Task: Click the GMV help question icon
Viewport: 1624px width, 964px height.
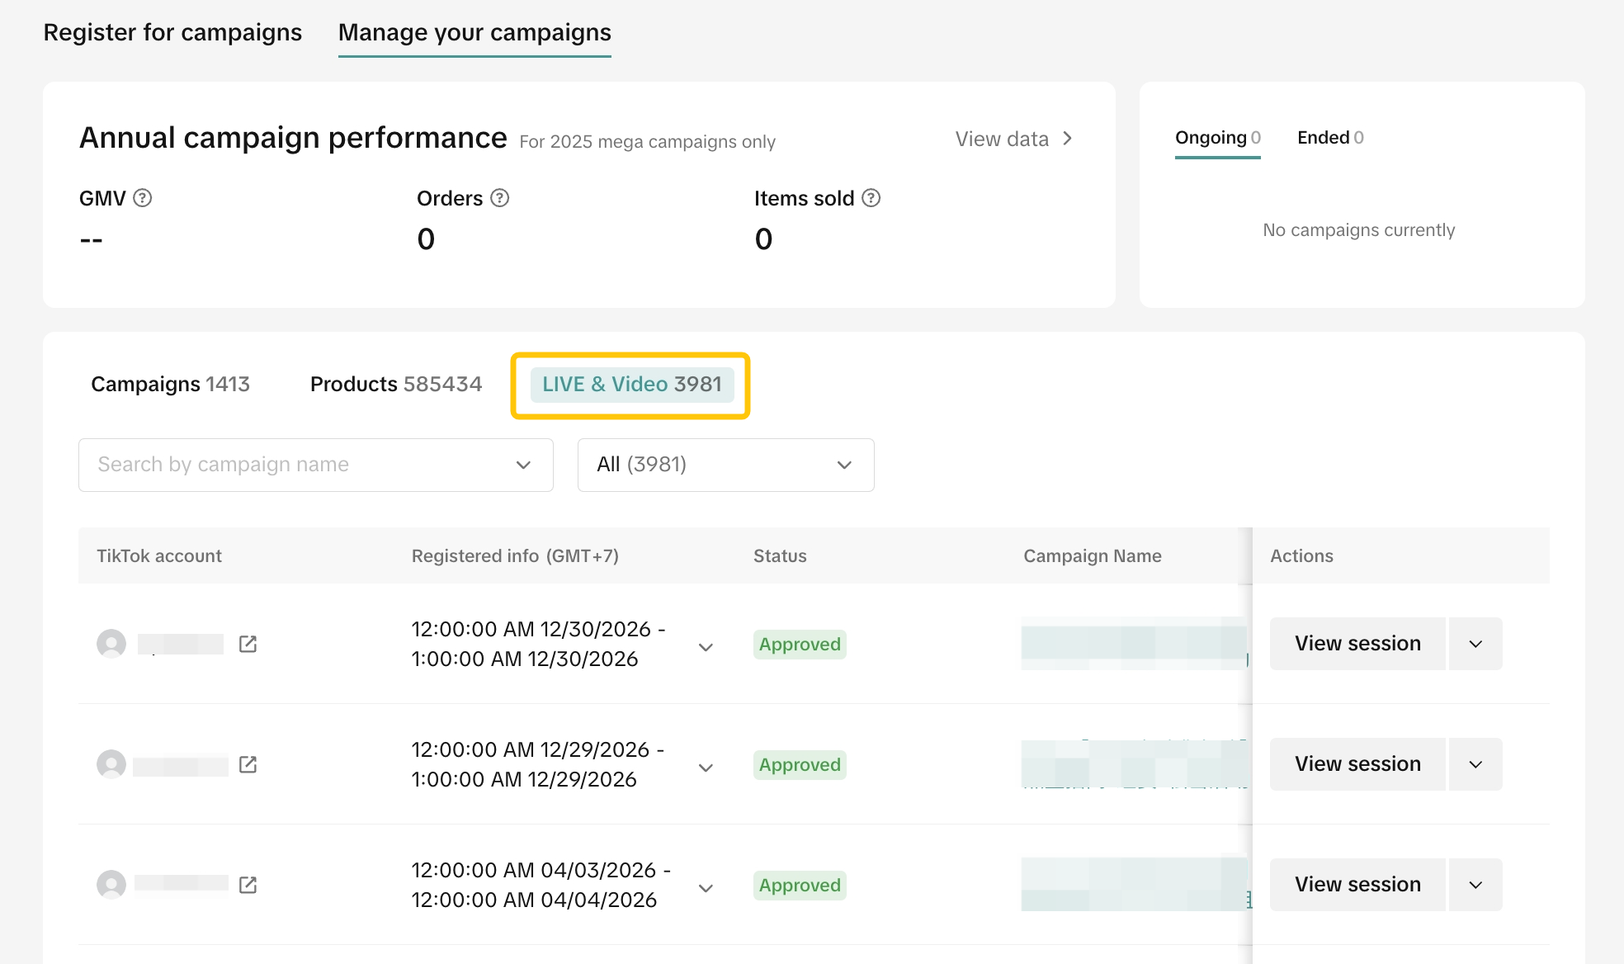Action: 142,198
